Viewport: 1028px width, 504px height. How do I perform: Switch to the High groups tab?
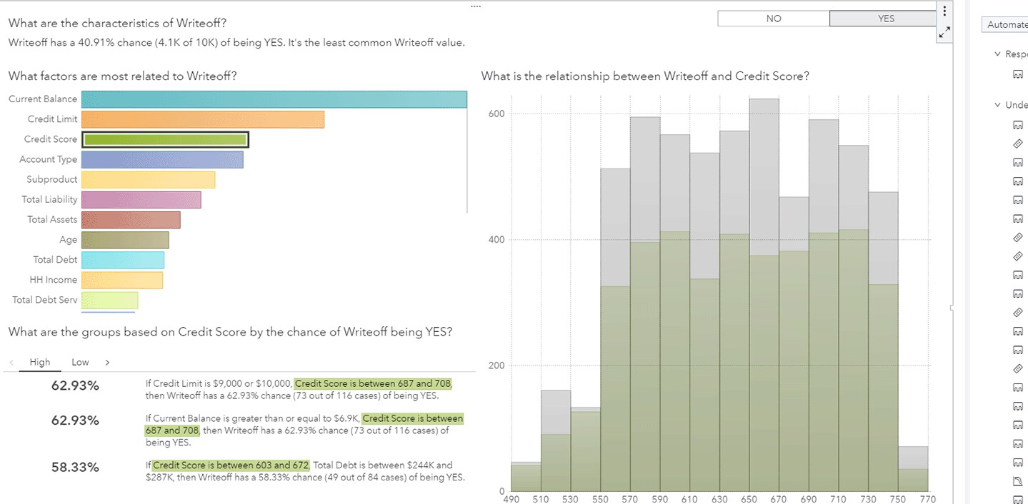click(x=40, y=363)
